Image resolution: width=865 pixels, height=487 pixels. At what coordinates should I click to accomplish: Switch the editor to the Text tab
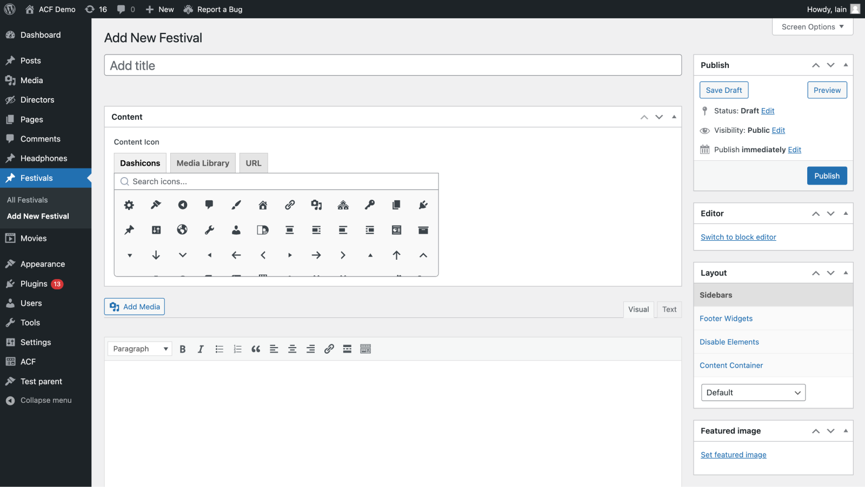(669, 309)
